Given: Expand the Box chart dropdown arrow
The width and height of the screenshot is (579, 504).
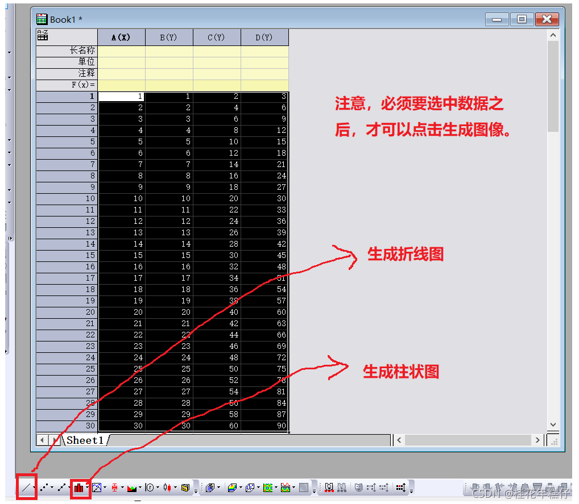Looking at the screenshot, I should coord(123,488).
